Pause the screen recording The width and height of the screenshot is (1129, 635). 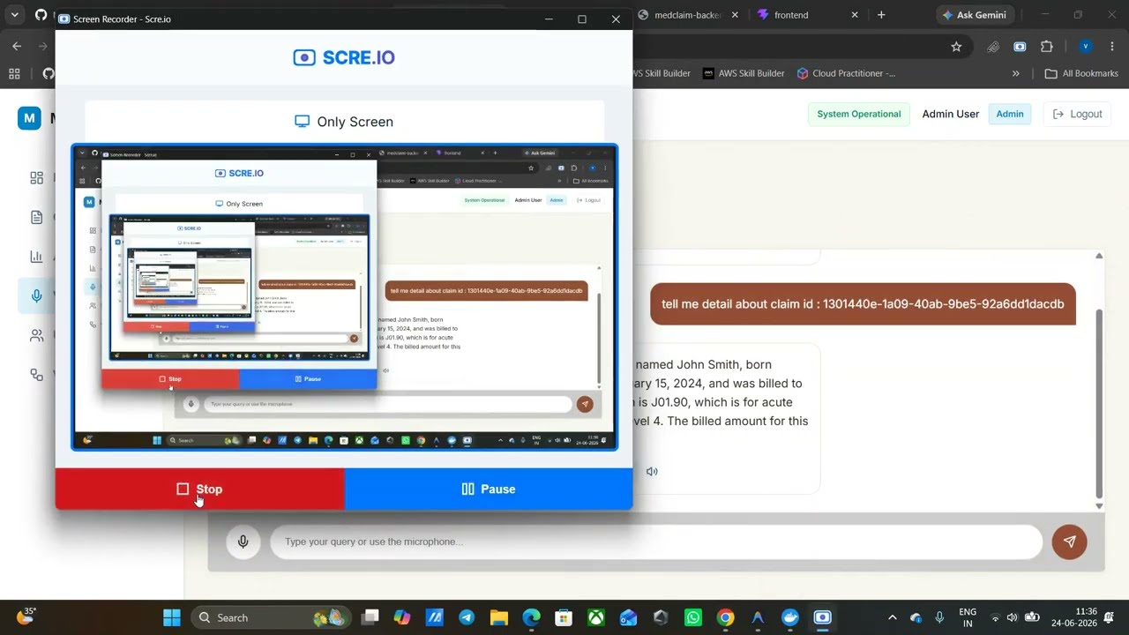pyautogui.click(x=489, y=489)
